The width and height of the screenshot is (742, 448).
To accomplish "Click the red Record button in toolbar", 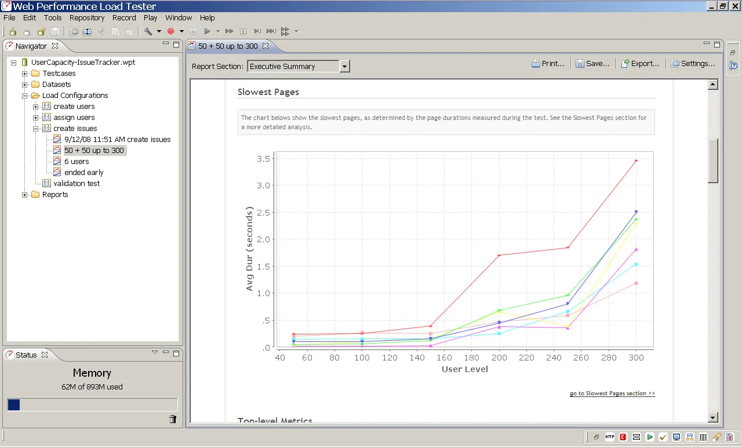I will tap(171, 31).
